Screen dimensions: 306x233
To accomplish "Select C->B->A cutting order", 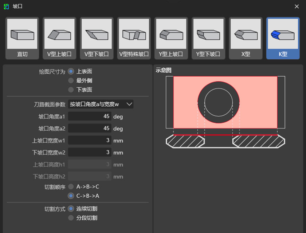I will (x=70, y=195).
